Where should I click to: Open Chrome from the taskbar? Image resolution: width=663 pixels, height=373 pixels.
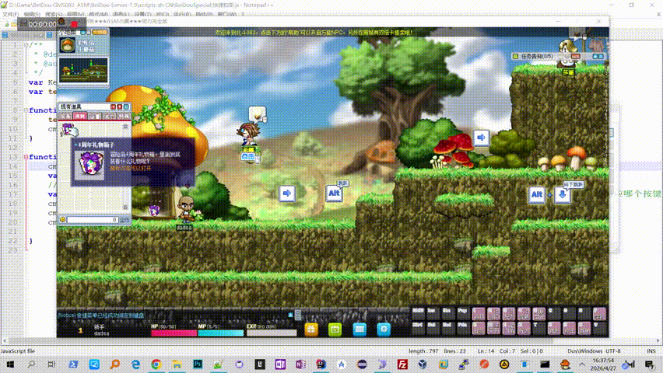tap(156, 364)
